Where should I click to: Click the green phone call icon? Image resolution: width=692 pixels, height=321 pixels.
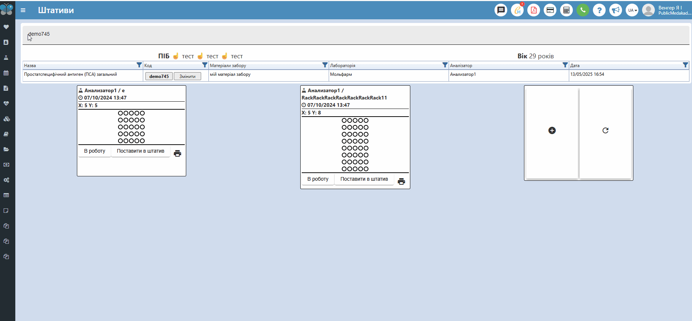pos(583,10)
